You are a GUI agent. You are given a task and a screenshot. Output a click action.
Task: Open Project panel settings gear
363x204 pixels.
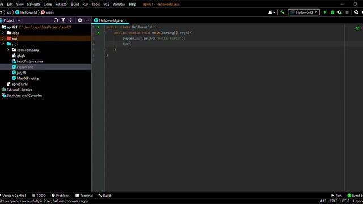(x=80, y=20)
